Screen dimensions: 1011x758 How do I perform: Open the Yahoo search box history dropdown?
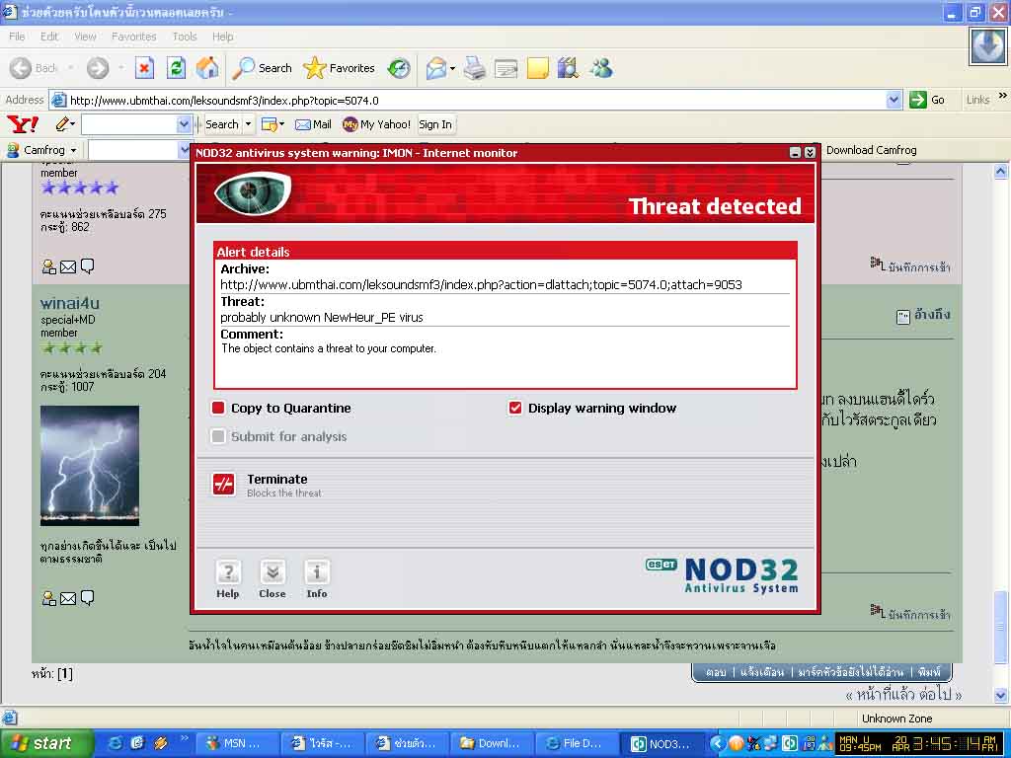point(185,124)
